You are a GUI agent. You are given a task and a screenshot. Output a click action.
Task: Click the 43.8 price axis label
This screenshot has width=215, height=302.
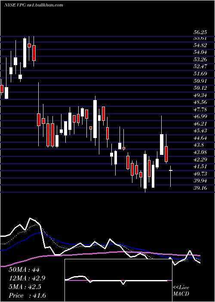coord(199,145)
